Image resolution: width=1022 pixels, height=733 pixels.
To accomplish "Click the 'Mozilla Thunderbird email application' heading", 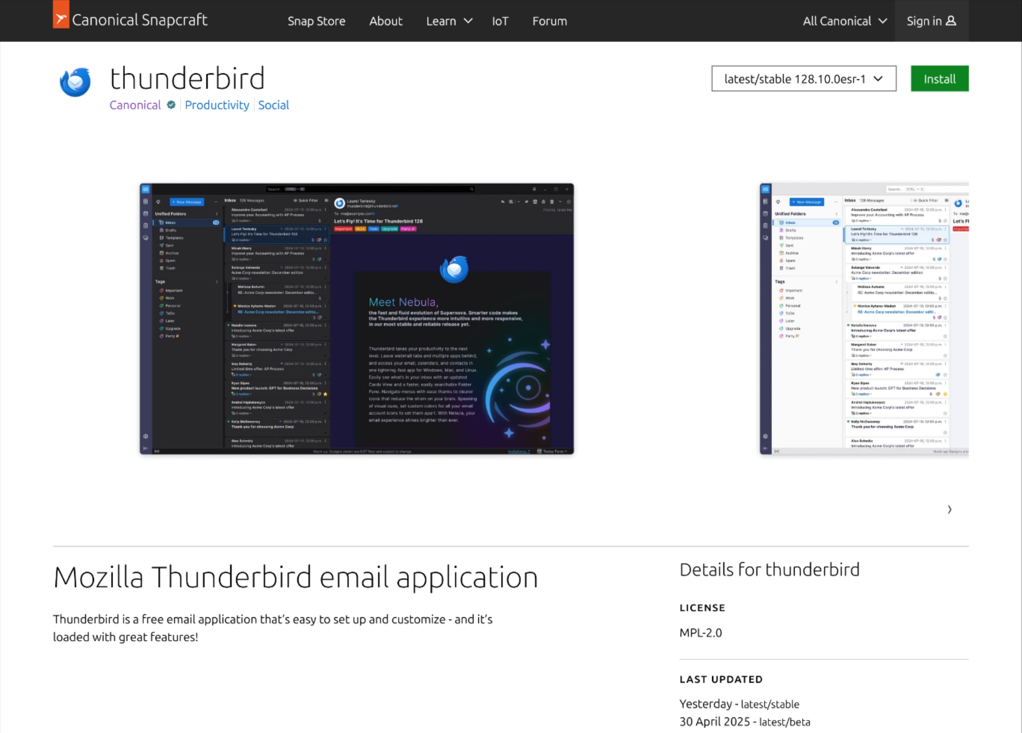I will [x=296, y=577].
